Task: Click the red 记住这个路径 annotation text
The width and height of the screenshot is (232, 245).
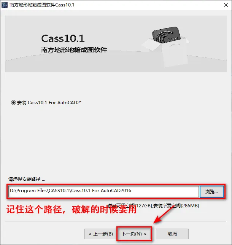Action: pyautogui.click(x=34, y=209)
